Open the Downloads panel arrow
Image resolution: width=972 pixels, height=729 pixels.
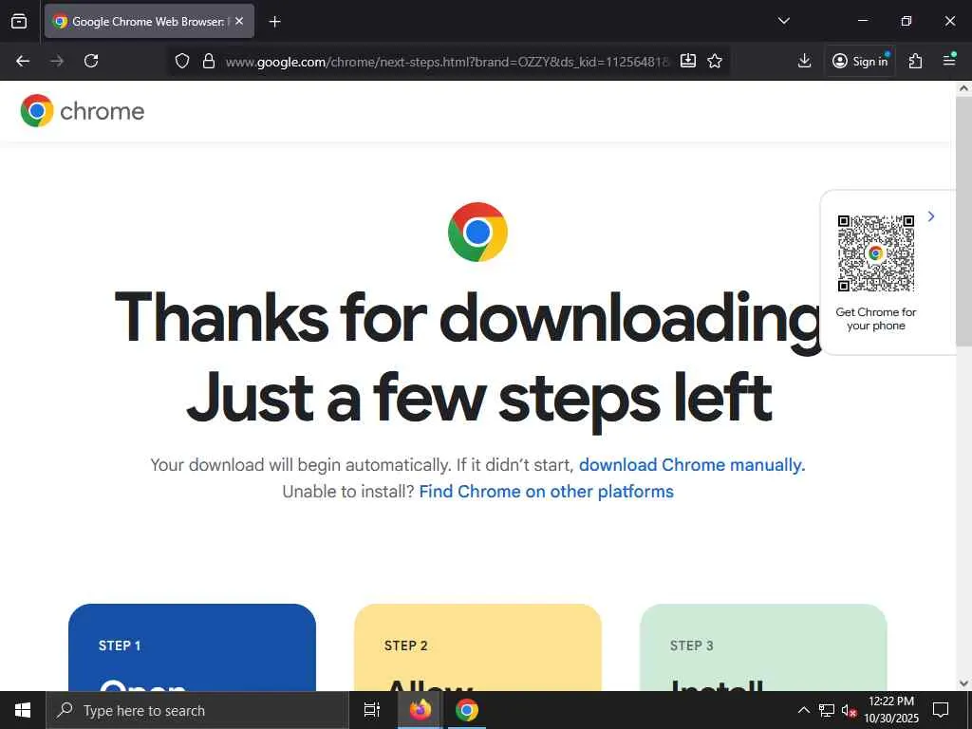(x=804, y=61)
